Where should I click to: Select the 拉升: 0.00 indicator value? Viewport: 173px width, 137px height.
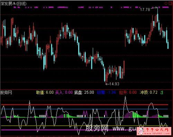[128, 92]
